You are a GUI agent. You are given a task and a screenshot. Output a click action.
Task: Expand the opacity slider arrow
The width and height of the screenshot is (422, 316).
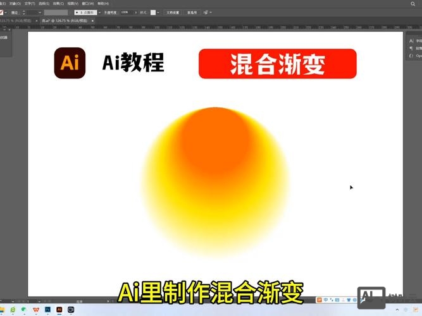tap(135, 13)
